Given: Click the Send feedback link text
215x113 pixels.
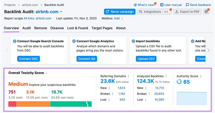Looking at the screenshot, I should 200,5.
